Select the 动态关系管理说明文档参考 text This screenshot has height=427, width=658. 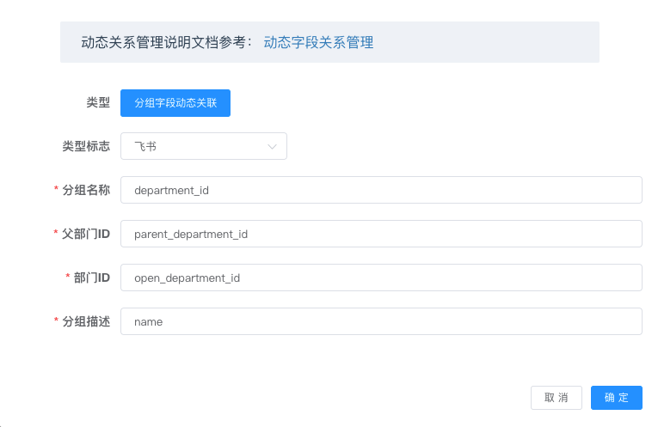pos(166,42)
